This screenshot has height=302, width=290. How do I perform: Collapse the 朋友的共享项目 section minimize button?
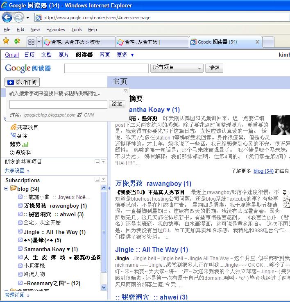97,162
